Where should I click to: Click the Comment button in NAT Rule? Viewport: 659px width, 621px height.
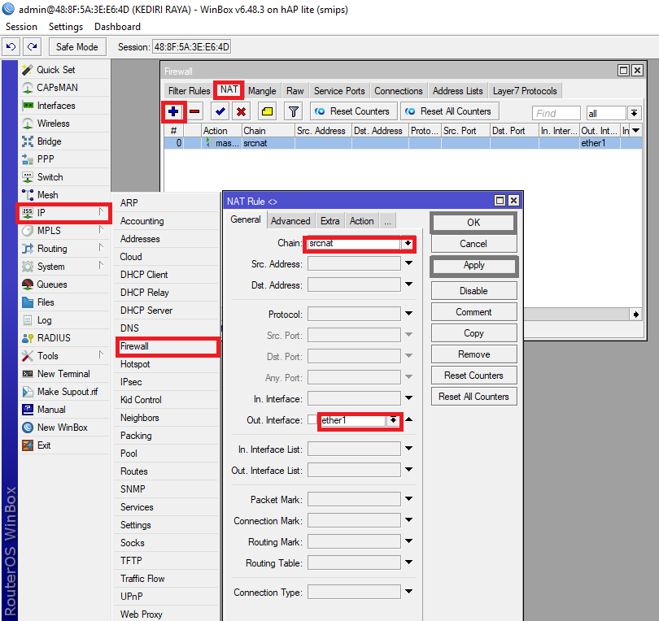(474, 312)
